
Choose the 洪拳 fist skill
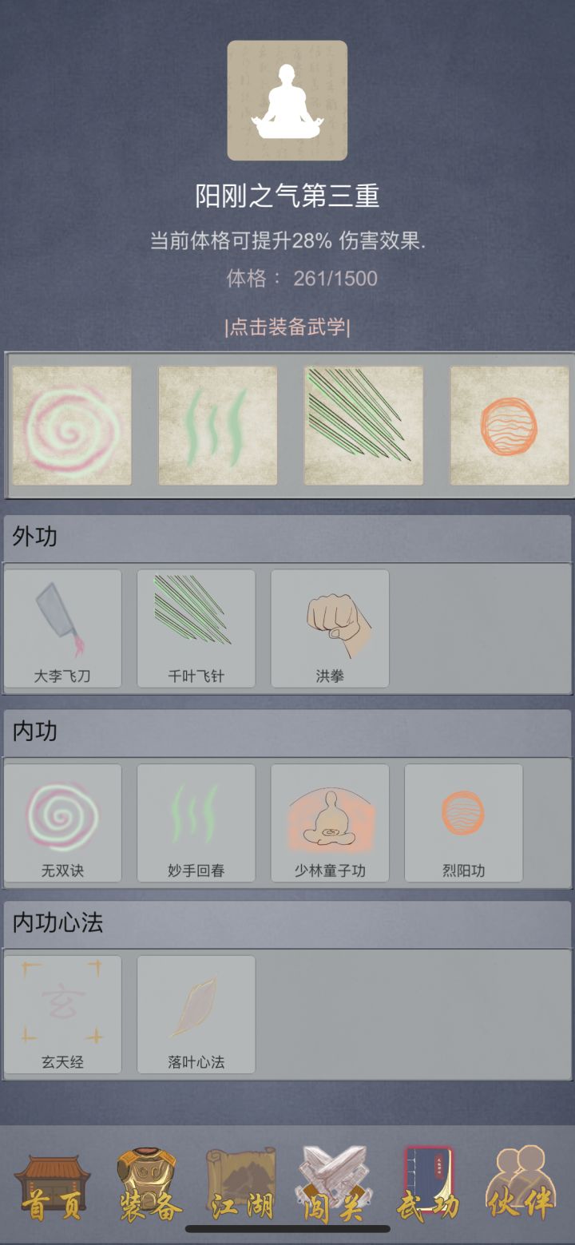(330, 628)
